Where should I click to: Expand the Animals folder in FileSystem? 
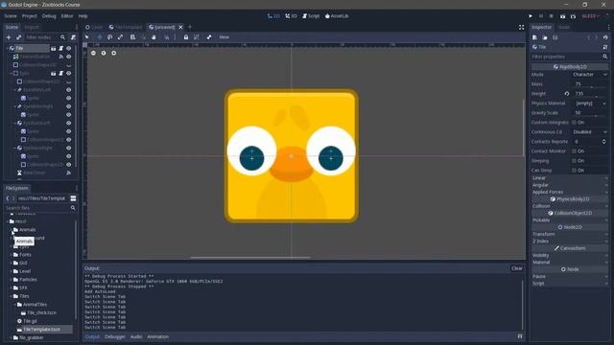[11, 230]
